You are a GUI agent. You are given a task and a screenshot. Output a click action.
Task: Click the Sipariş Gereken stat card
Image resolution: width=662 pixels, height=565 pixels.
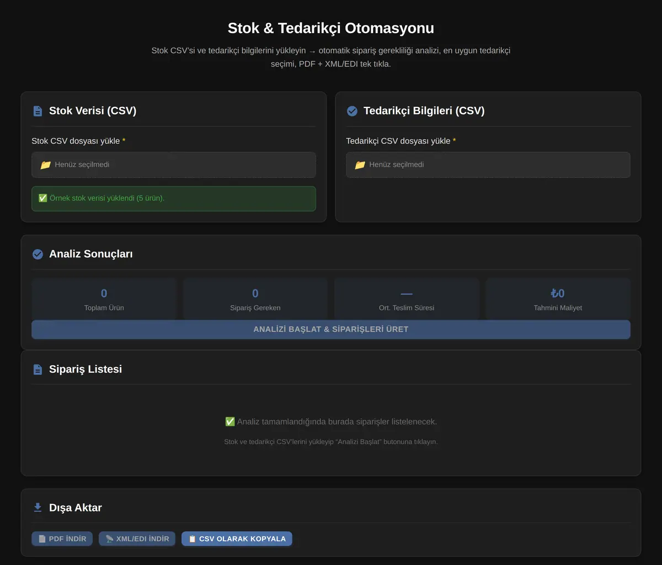[x=255, y=299]
